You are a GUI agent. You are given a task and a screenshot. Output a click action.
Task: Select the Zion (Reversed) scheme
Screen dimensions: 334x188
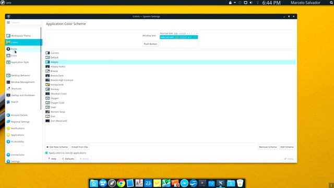click(171, 121)
